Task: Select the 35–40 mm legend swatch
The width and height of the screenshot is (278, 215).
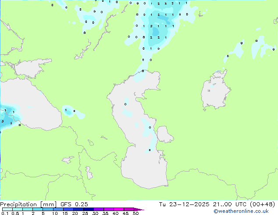Action: 108,209
